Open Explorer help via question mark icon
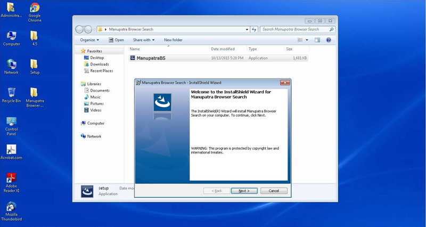This screenshot has width=426, height=227. [329, 40]
